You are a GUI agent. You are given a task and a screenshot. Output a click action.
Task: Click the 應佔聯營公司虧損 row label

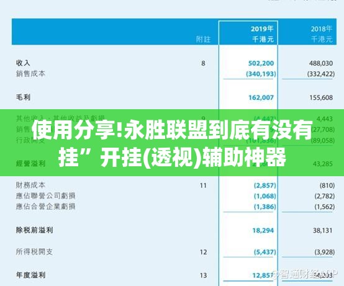(x=45, y=195)
